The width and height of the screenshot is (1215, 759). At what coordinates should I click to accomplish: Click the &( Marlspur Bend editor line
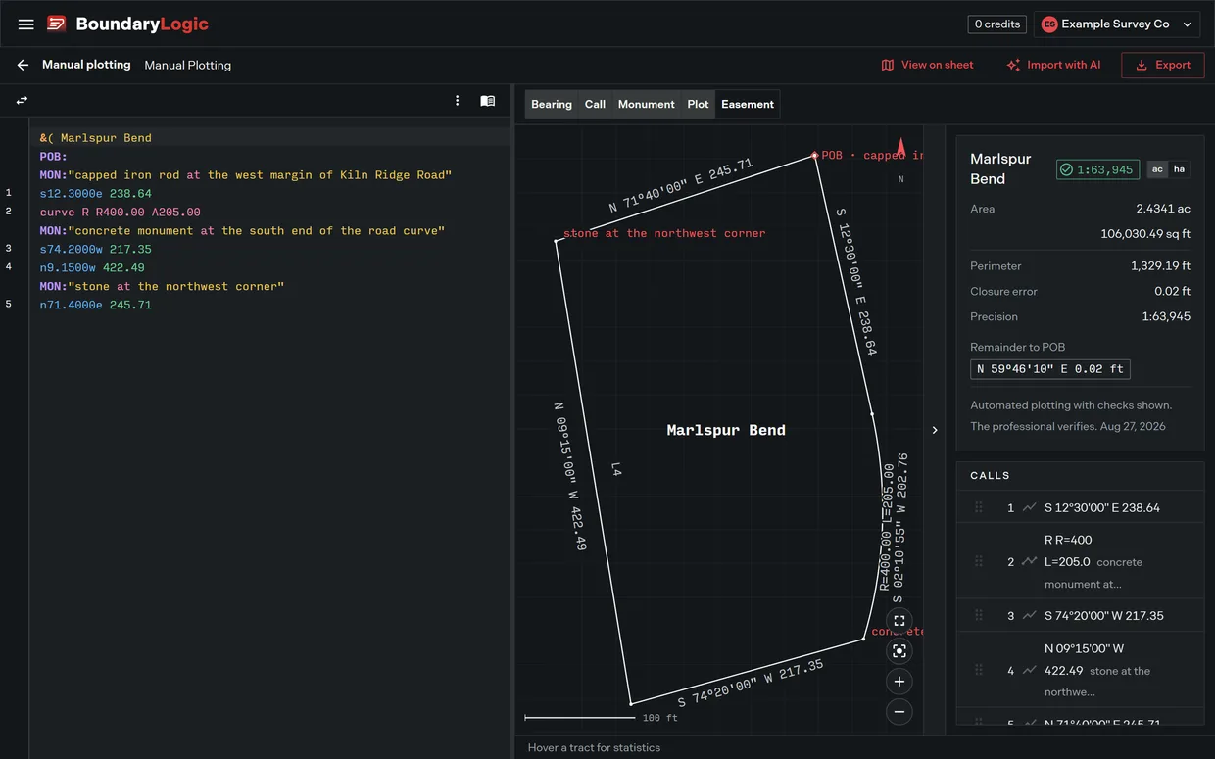click(96, 137)
